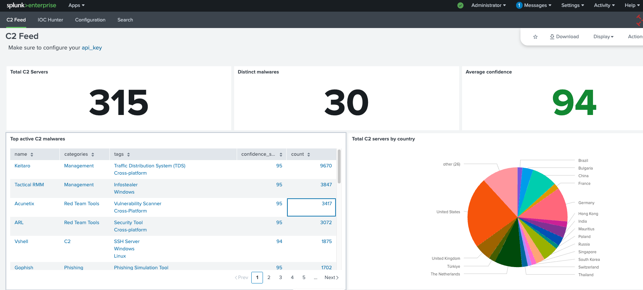Open the Messages dropdown
The image size is (643, 290).
pyautogui.click(x=538, y=5)
